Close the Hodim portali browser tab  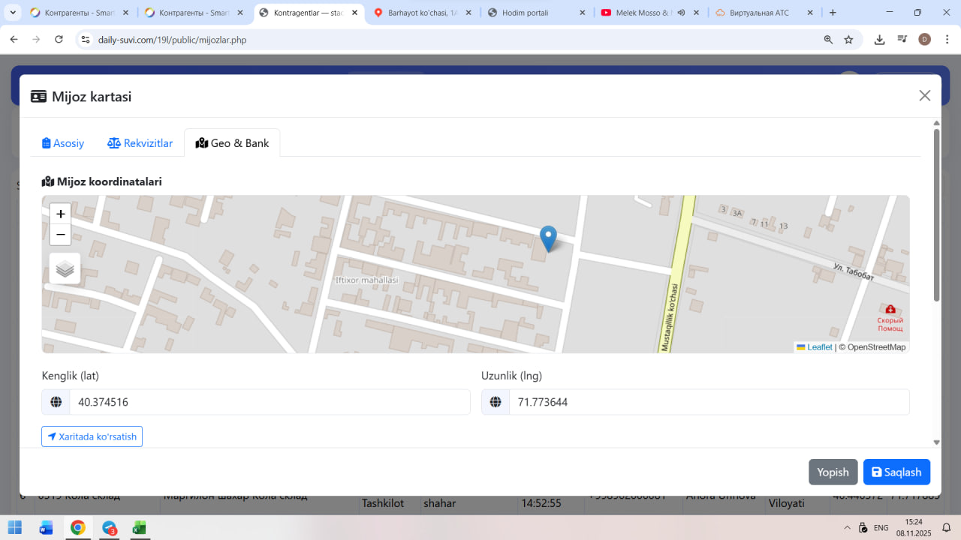583,13
